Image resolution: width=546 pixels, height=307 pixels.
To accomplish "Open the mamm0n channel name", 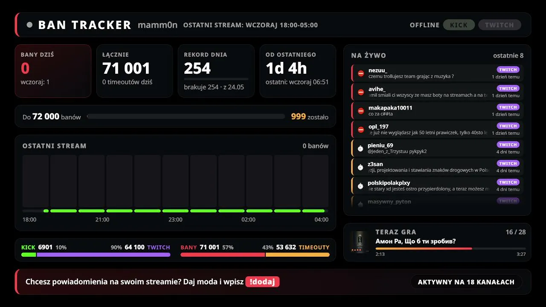I will (x=157, y=25).
